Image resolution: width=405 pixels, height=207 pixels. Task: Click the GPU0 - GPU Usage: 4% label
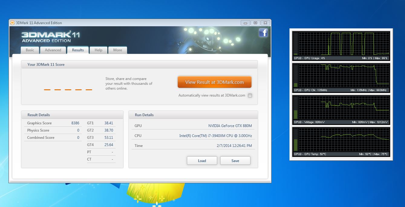tap(309, 58)
